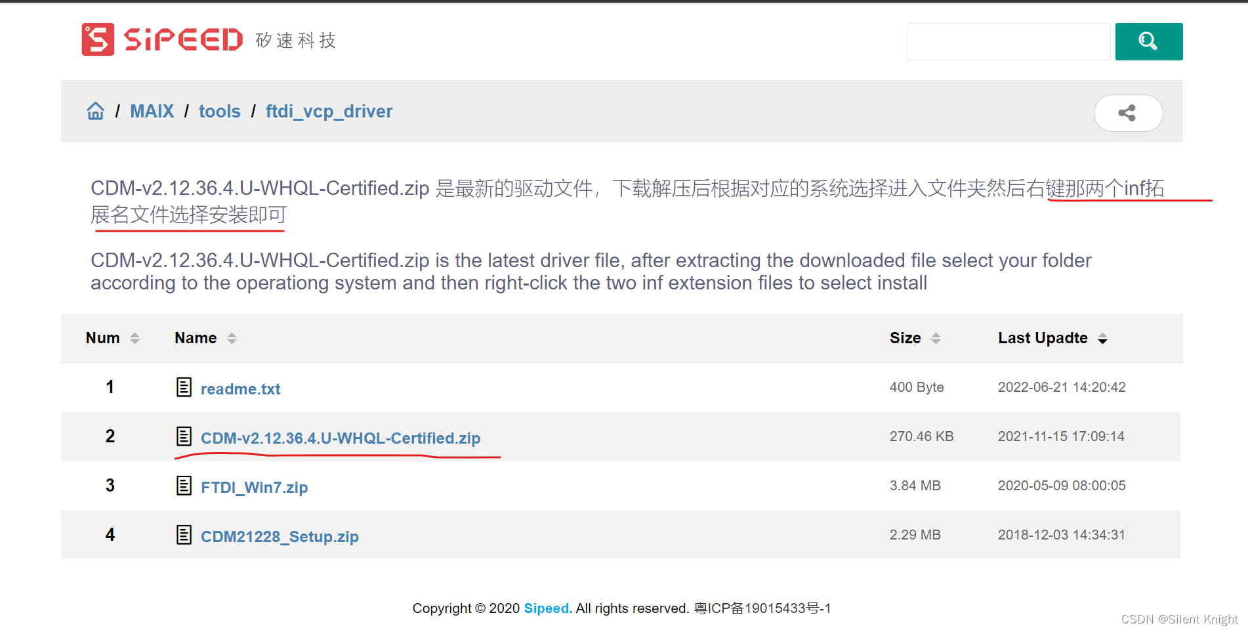
Task: Click the 粤ICP备19015433号-1 footer text
Action: tap(762, 608)
